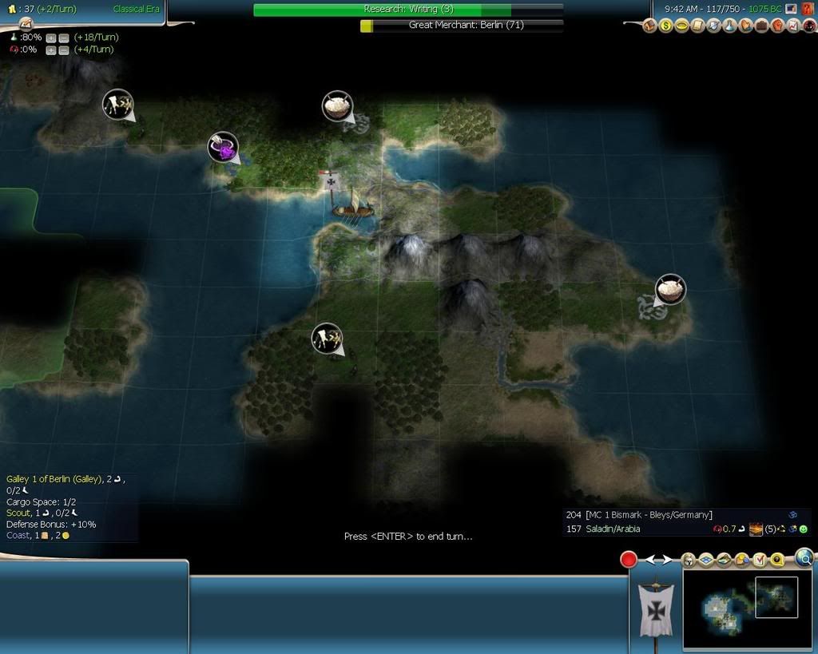Viewport: 818px width, 654px height.
Task: Click the religion icon beside Bismark's score
Action: tap(792, 515)
